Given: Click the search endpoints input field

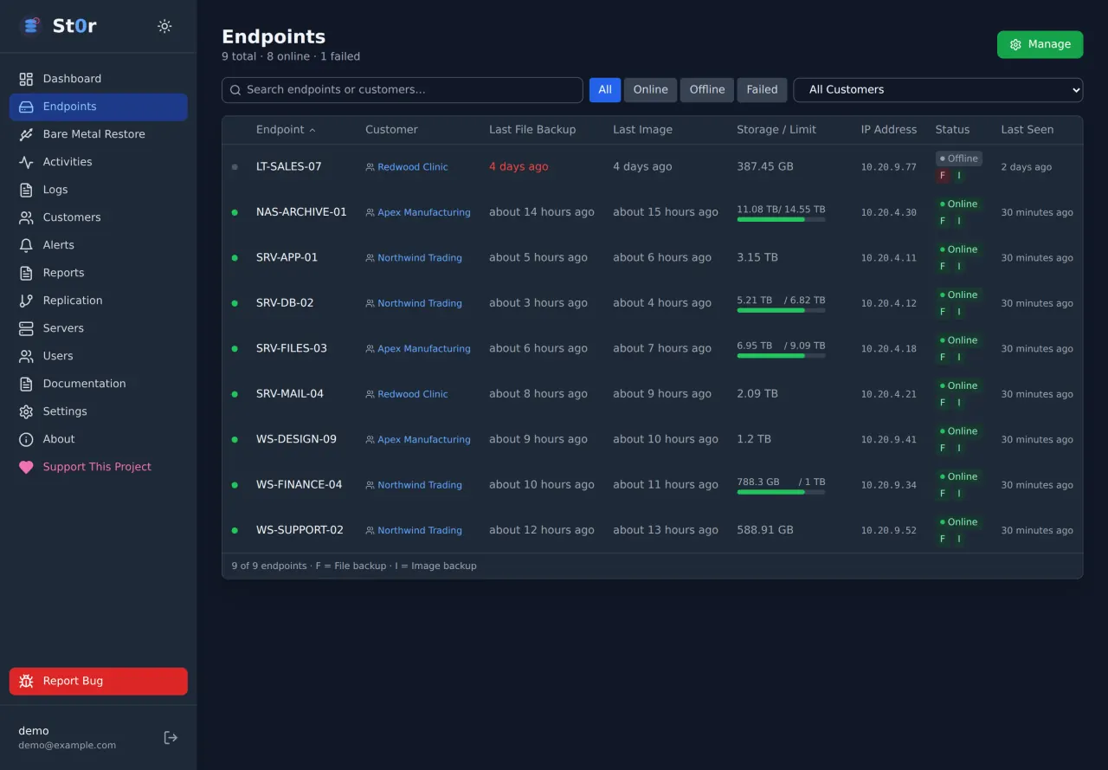Looking at the screenshot, I should 403,90.
